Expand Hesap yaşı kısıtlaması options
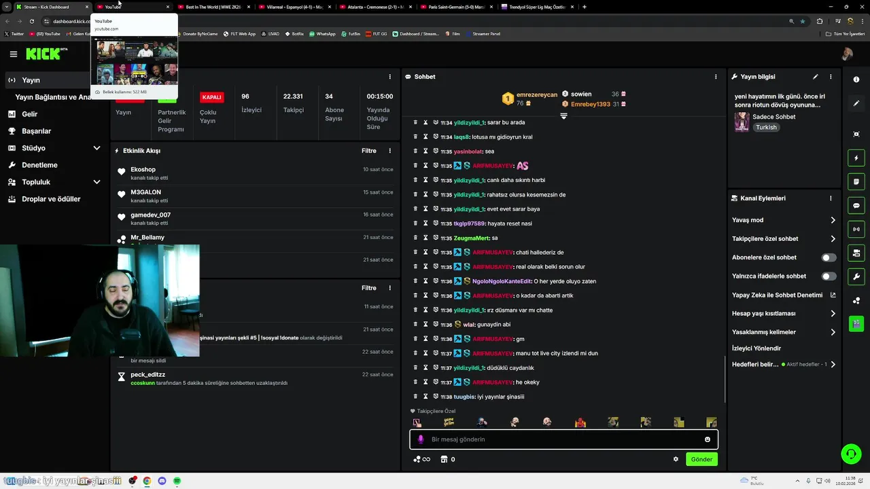The height and width of the screenshot is (489, 870). pyautogui.click(x=833, y=314)
